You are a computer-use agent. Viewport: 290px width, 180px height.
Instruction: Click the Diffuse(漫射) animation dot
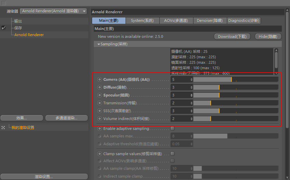[100, 87]
